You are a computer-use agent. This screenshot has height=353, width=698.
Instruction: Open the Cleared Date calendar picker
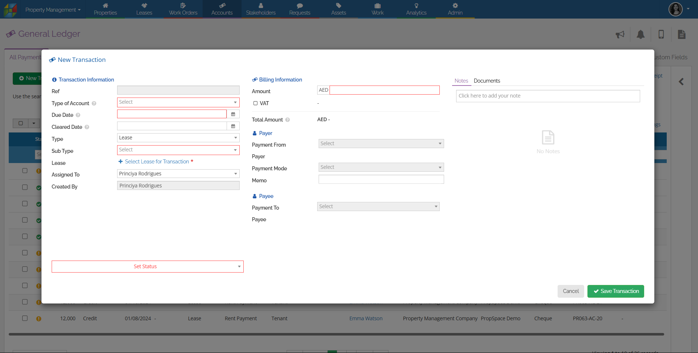[233, 126]
